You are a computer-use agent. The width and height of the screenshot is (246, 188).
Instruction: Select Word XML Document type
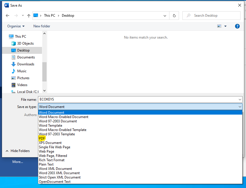click(140, 169)
